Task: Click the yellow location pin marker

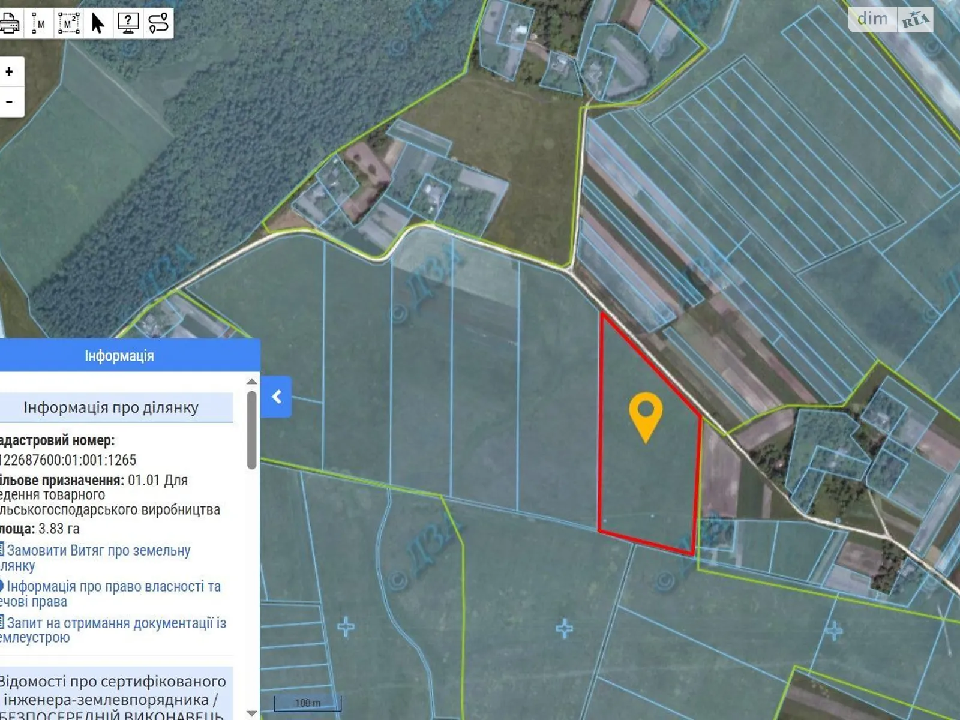Action: (646, 414)
